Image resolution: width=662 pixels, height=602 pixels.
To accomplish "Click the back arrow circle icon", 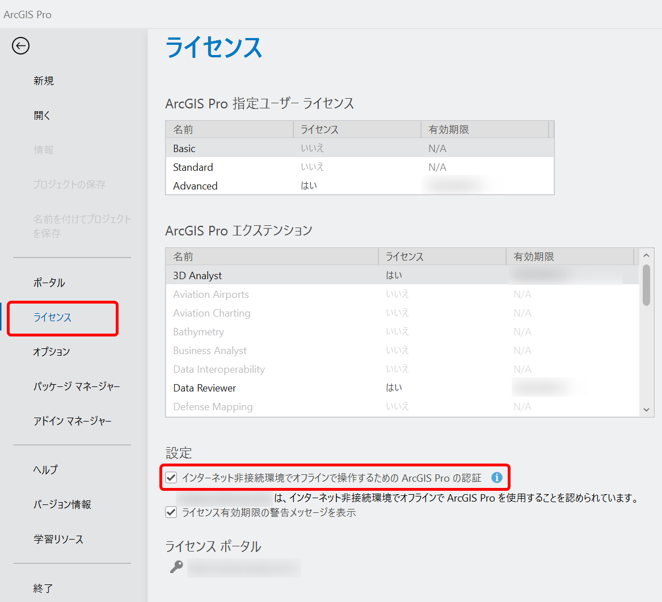I will tap(20, 46).
